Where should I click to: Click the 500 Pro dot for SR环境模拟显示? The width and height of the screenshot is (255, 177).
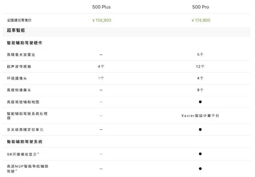[x=200, y=154]
